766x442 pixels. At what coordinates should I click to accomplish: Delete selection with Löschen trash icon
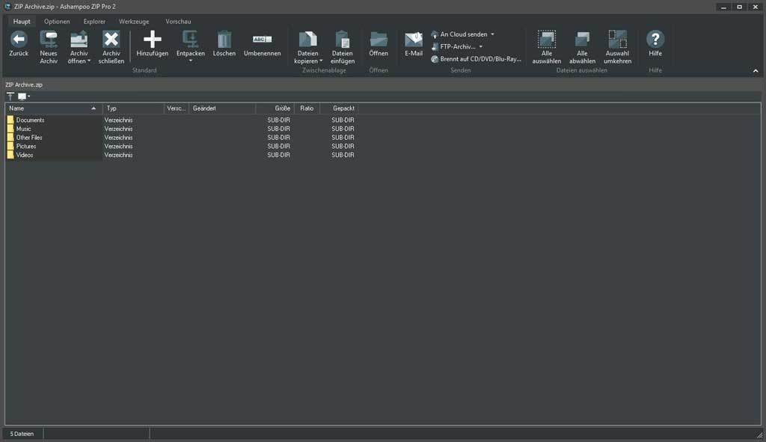click(224, 39)
